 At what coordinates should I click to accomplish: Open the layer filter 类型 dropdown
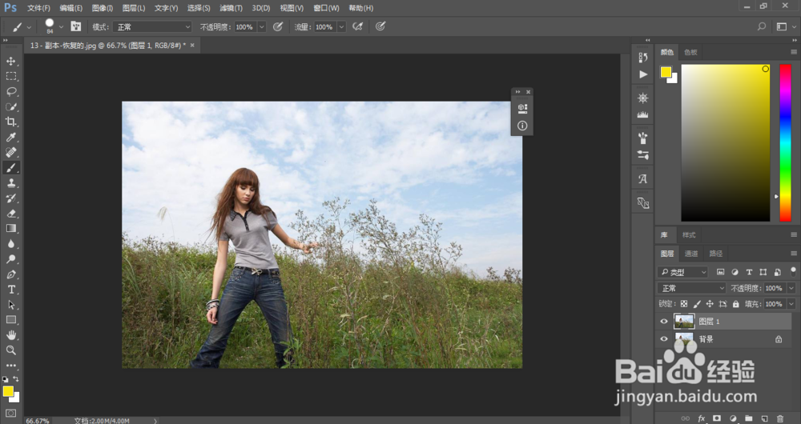tap(683, 272)
